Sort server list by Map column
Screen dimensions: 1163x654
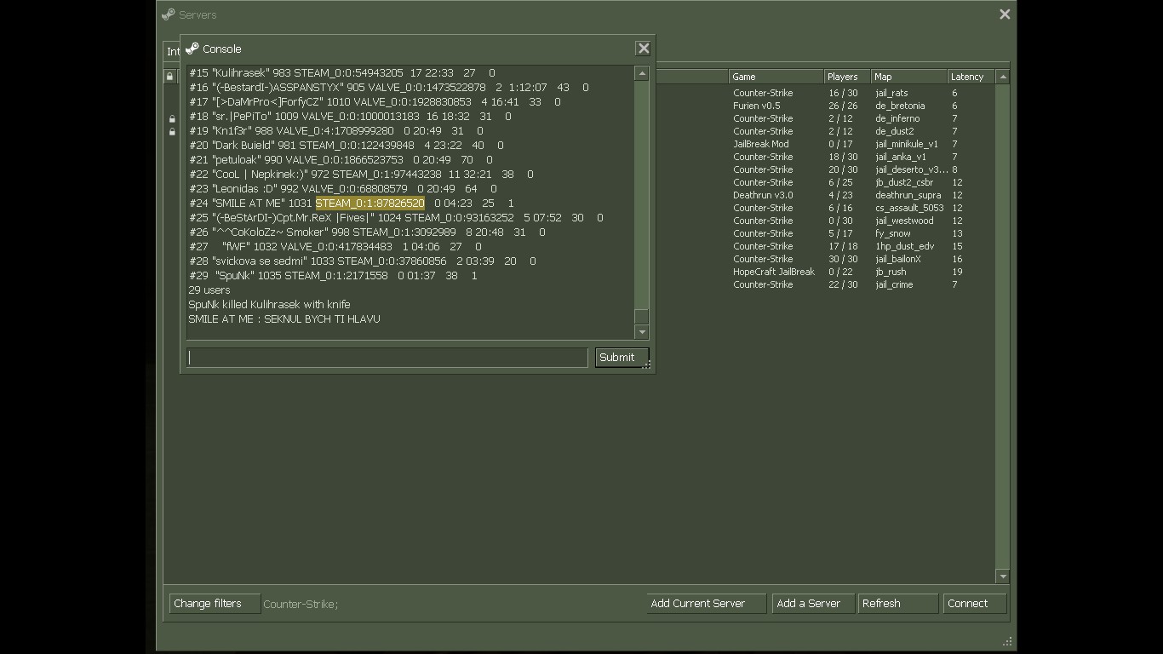point(908,77)
